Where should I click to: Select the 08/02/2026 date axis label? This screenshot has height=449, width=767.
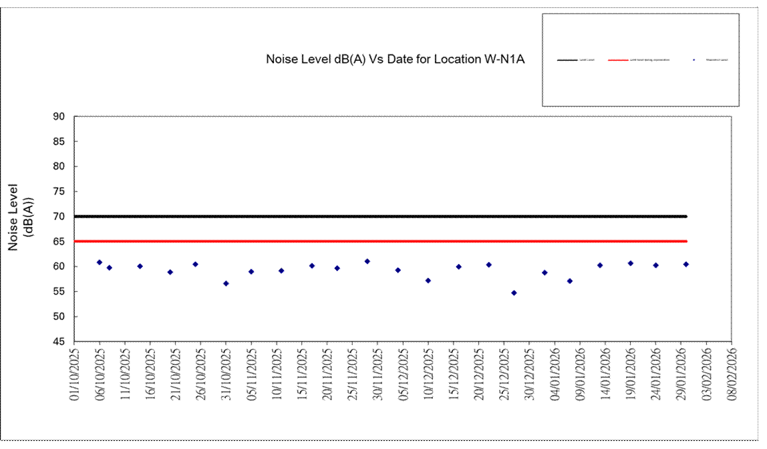coord(732,373)
